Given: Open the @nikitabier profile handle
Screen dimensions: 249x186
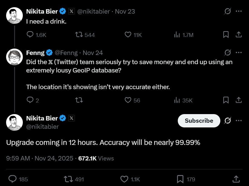Looking at the screenshot, I should (x=42, y=127).
